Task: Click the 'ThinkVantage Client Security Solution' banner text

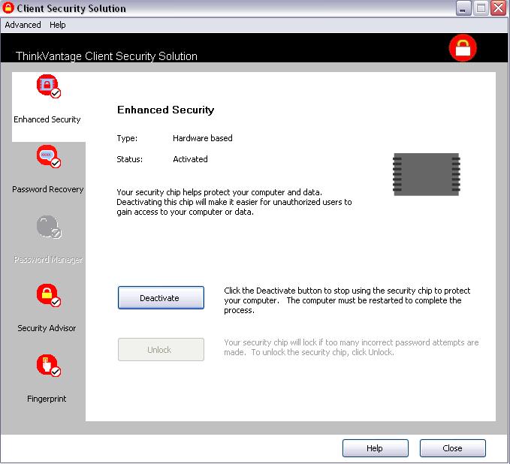Action: (x=107, y=56)
